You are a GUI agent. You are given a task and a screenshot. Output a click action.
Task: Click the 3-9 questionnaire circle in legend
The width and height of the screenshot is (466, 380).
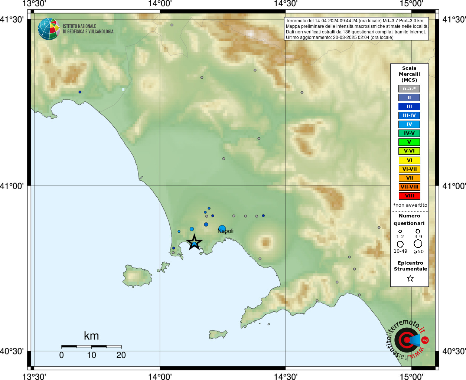point(418,231)
